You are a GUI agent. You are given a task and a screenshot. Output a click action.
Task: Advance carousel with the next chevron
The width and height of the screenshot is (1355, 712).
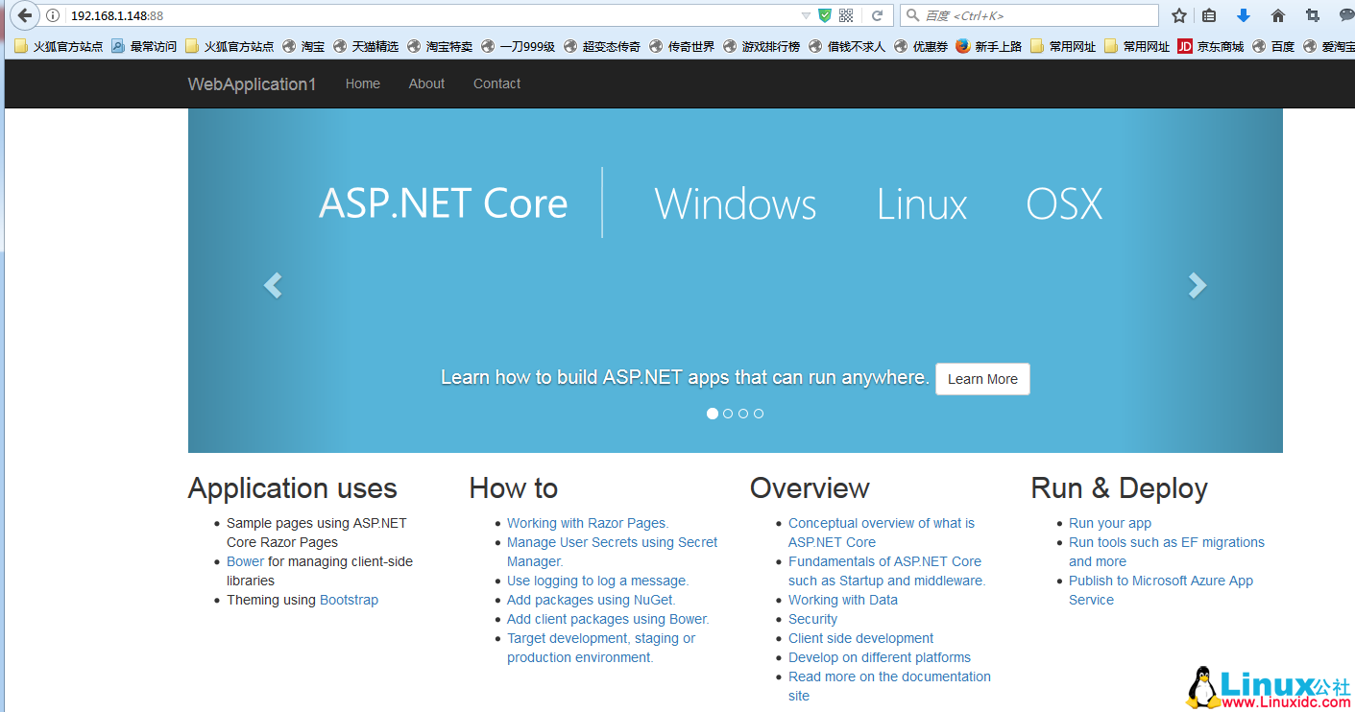click(x=1197, y=285)
